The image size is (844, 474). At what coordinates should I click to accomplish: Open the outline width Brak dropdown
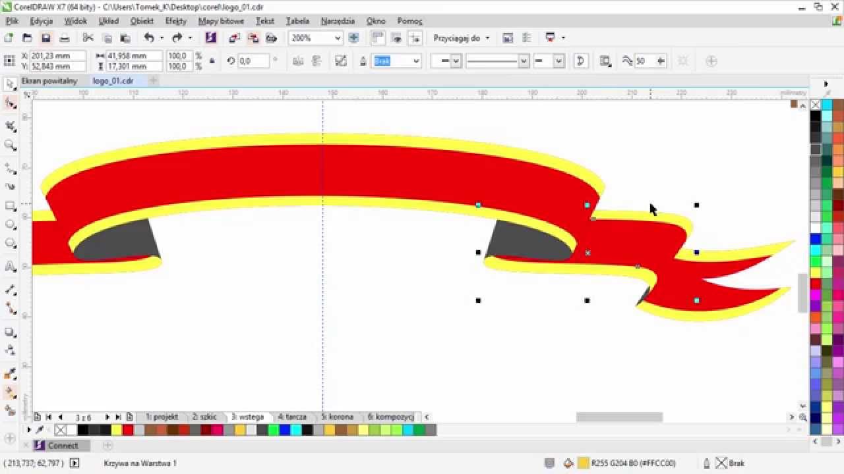pyautogui.click(x=415, y=61)
